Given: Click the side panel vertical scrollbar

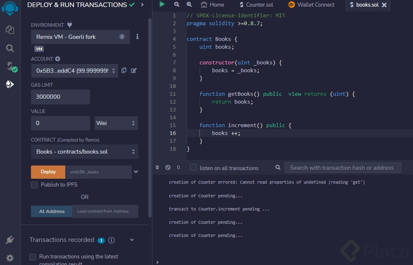Looking at the screenshot, I should (x=150, y=118).
